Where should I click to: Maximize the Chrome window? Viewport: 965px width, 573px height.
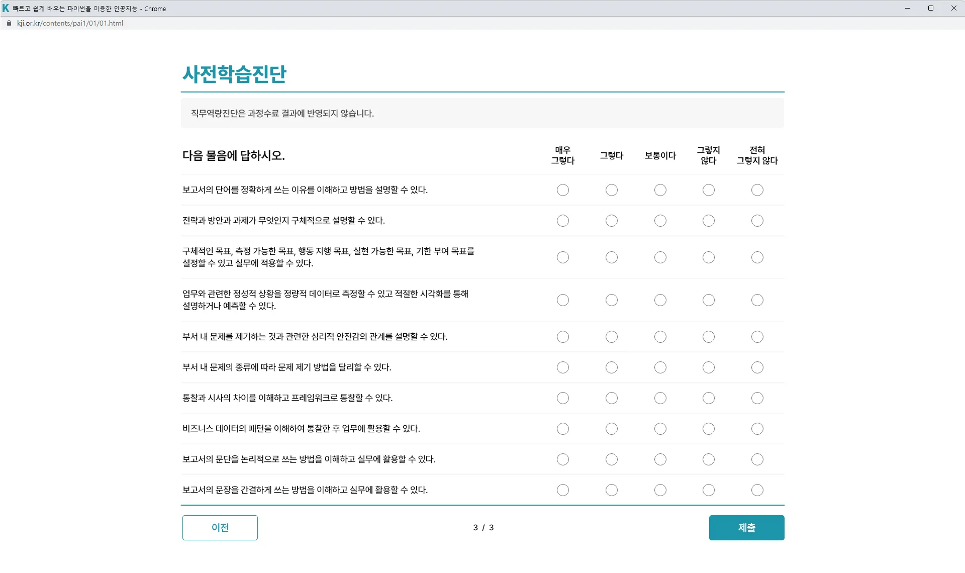click(x=931, y=8)
